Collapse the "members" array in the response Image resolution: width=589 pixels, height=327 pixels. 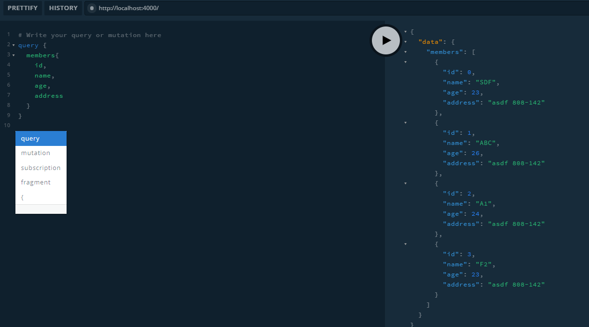(x=405, y=52)
